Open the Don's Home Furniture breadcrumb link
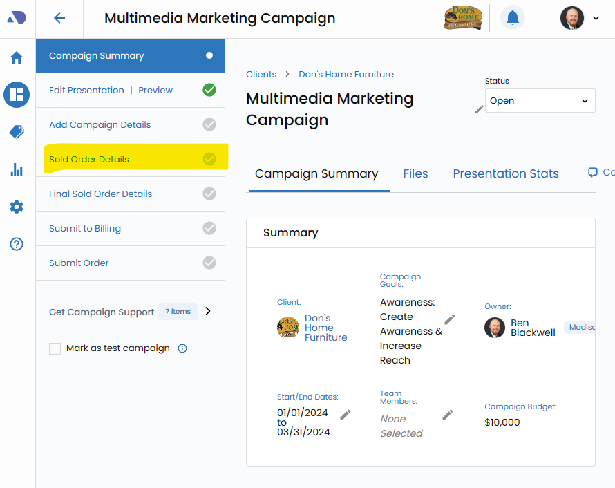Viewport: 615px width, 488px height. click(346, 74)
